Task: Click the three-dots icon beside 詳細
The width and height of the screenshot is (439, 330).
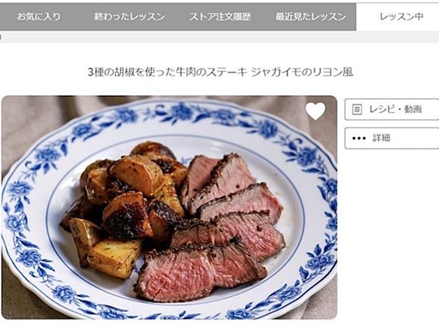Action: click(359, 138)
